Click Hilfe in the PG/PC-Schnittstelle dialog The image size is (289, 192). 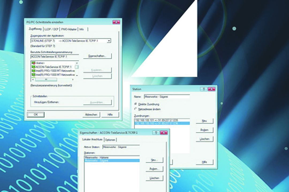pyautogui.click(x=110, y=115)
